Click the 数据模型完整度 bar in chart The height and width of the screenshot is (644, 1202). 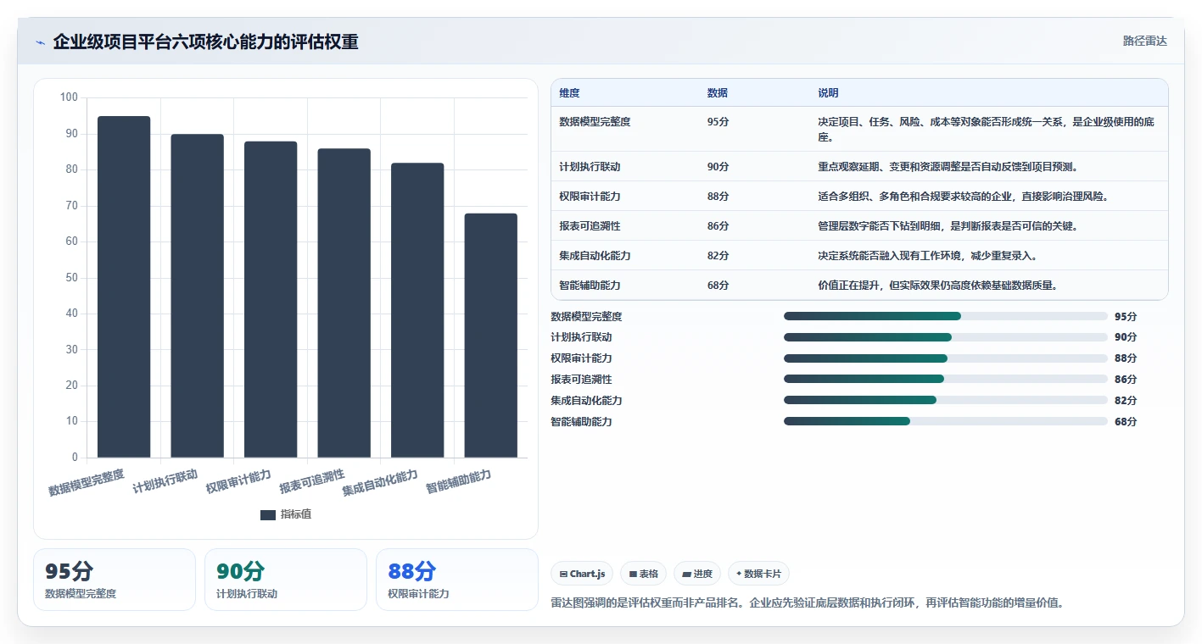124,287
